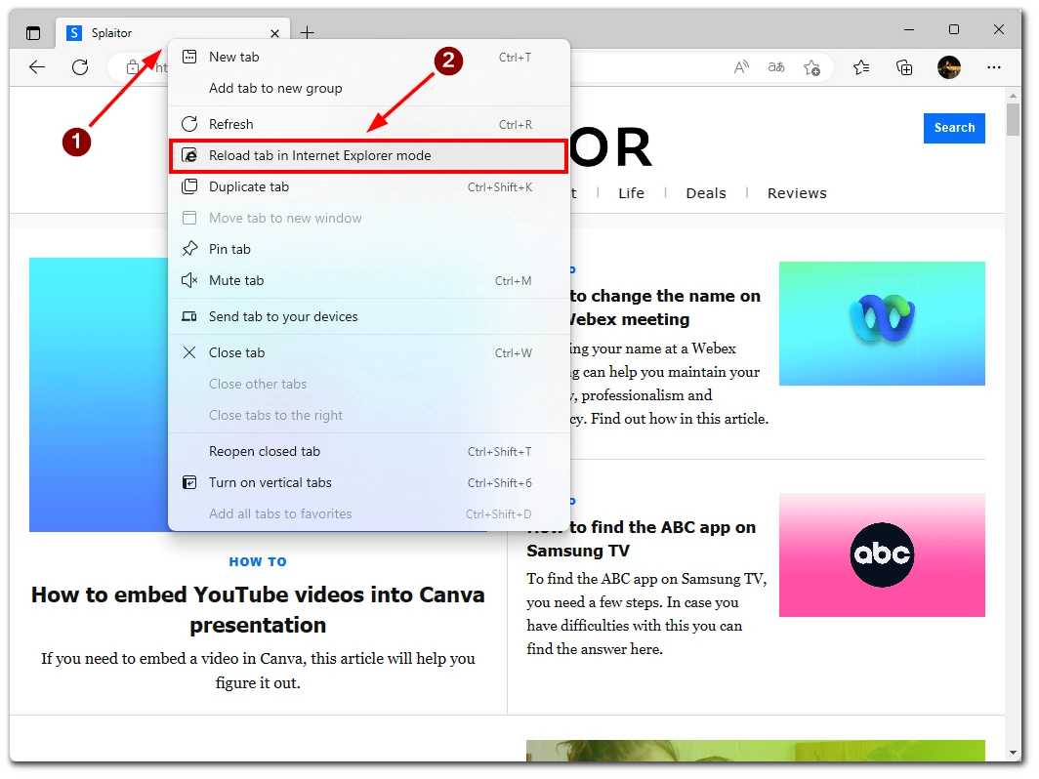The image size is (1039, 779).
Task: Click the site lock icon
Action: coord(133,67)
